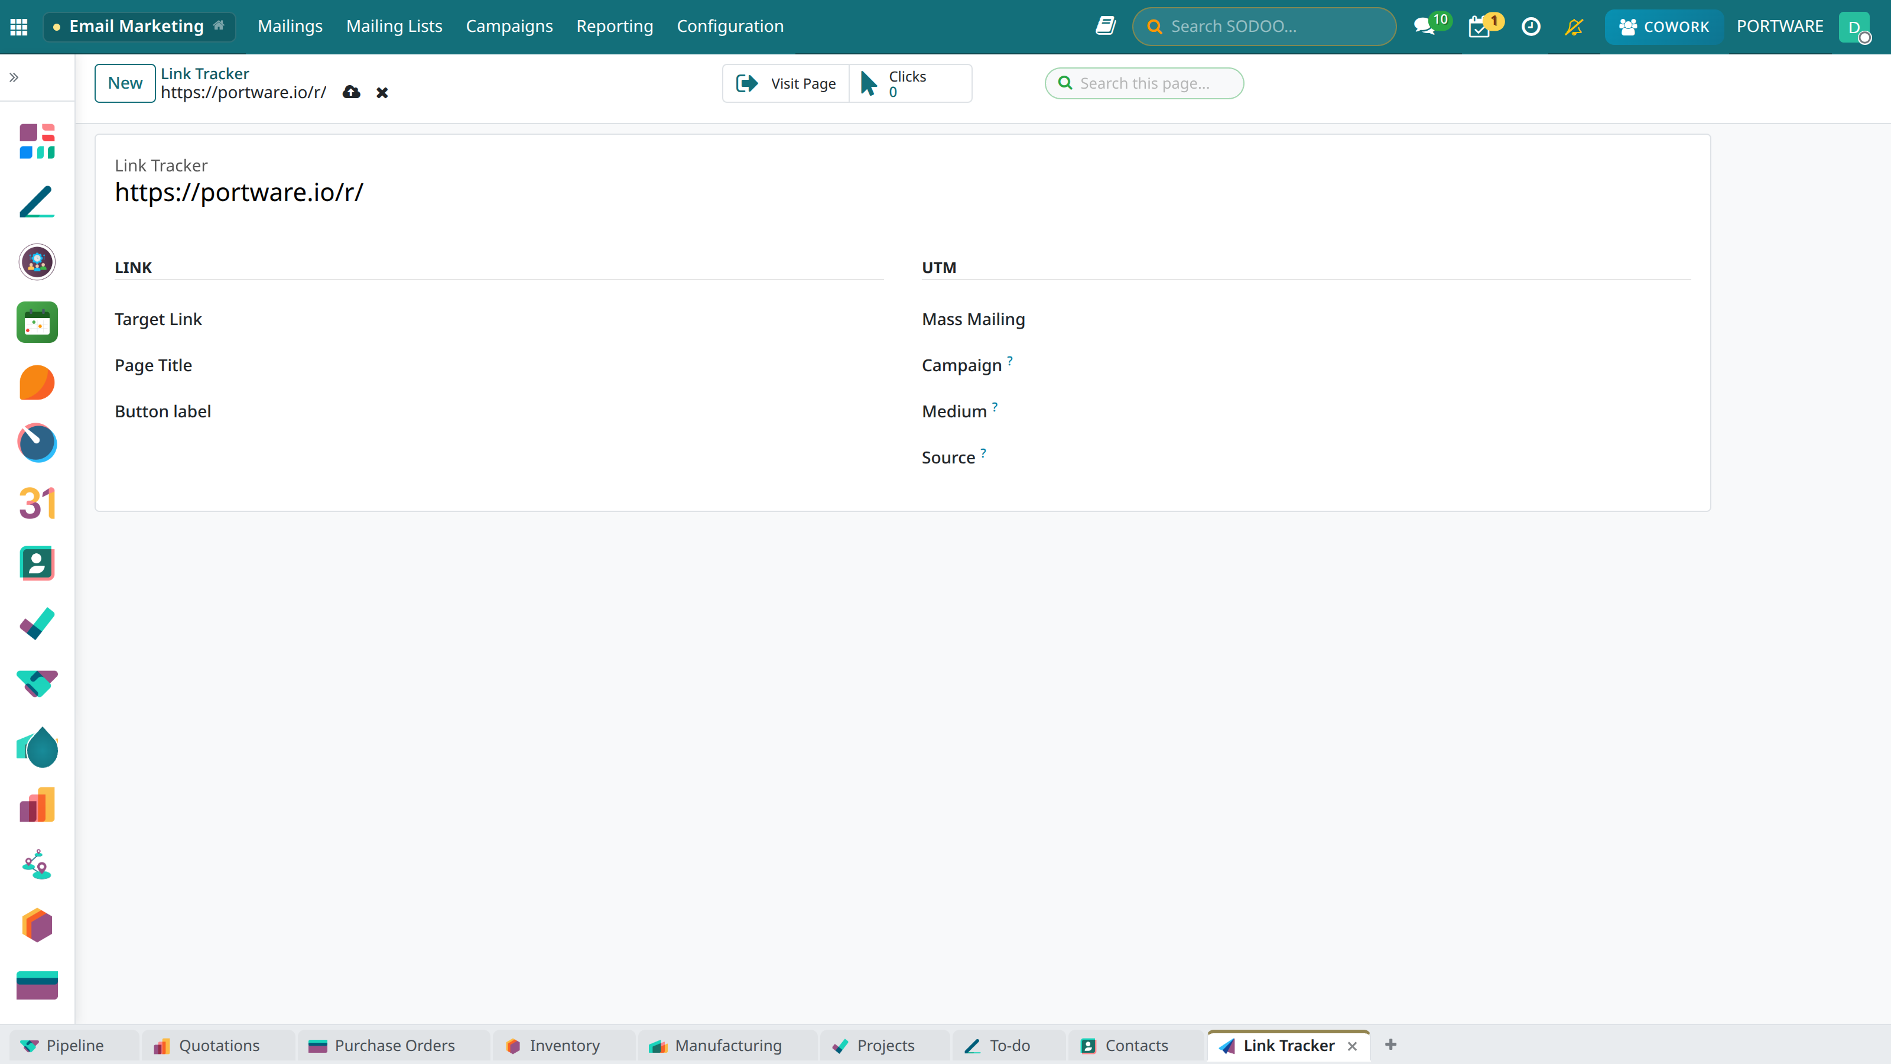
Task: Open the Contacts icon in sidebar
Action: pyautogui.click(x=37, y=563)
